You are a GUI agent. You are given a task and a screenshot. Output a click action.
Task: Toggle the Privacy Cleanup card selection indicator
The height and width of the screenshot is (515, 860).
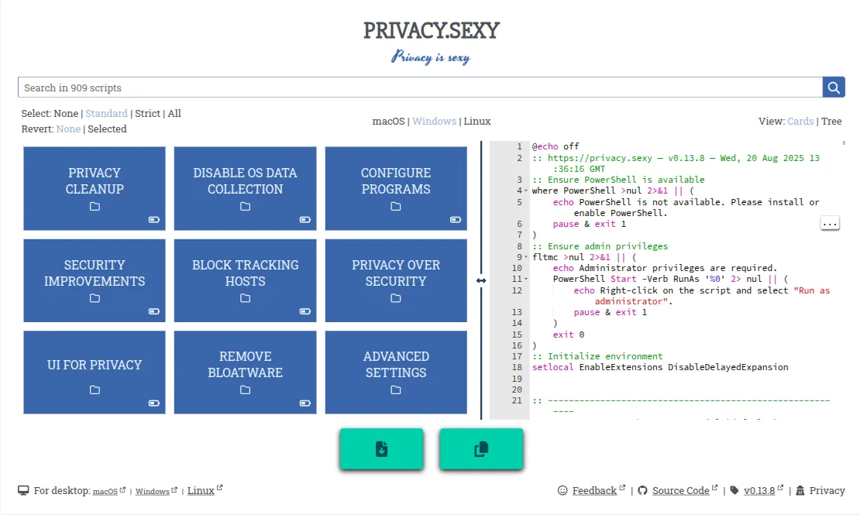pos(154,220)
